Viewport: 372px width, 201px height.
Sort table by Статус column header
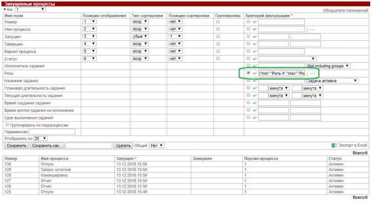pyautogui.click(x=334, y=158)
